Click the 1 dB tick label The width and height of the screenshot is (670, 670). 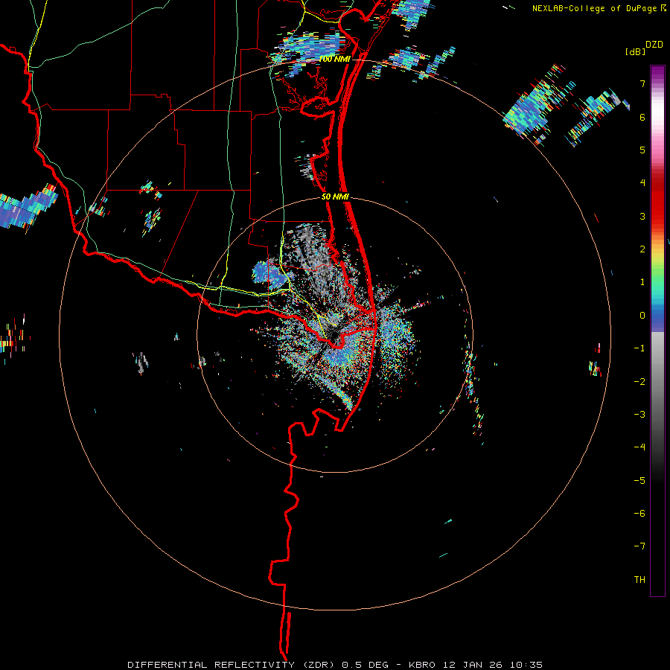pos(642,282)
